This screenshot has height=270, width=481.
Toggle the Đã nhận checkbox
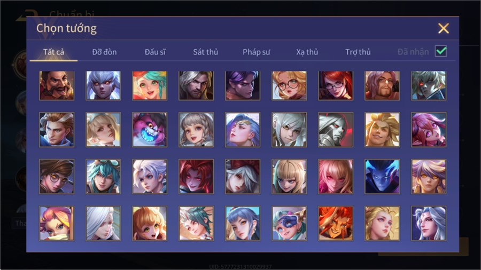(x=441, y=51)
